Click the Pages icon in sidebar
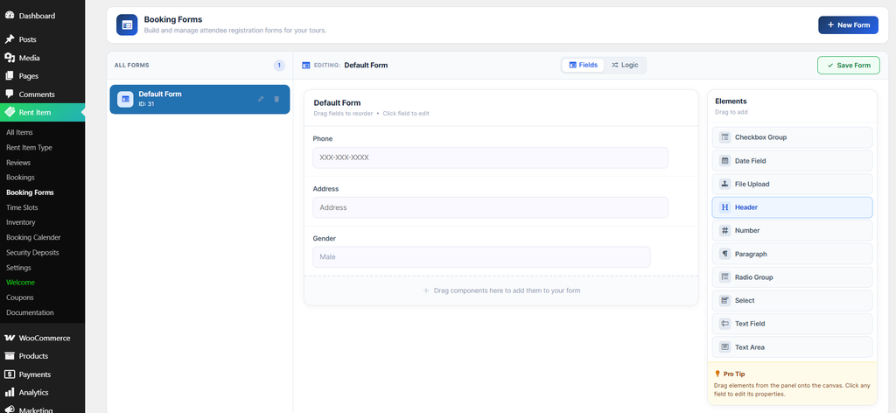The width and height of the screenshot is (896, 413). pos(9,76)
